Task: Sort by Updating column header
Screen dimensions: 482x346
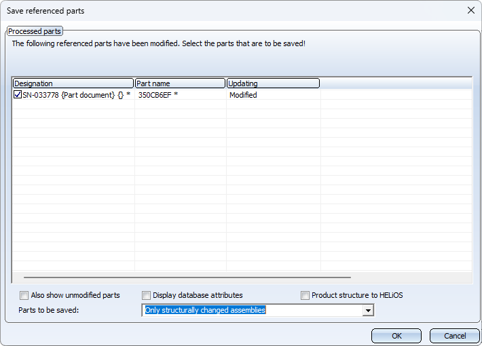Action: click(x=273, y=83)
